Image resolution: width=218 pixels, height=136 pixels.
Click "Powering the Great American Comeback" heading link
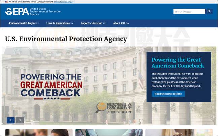tap(178, 63)
